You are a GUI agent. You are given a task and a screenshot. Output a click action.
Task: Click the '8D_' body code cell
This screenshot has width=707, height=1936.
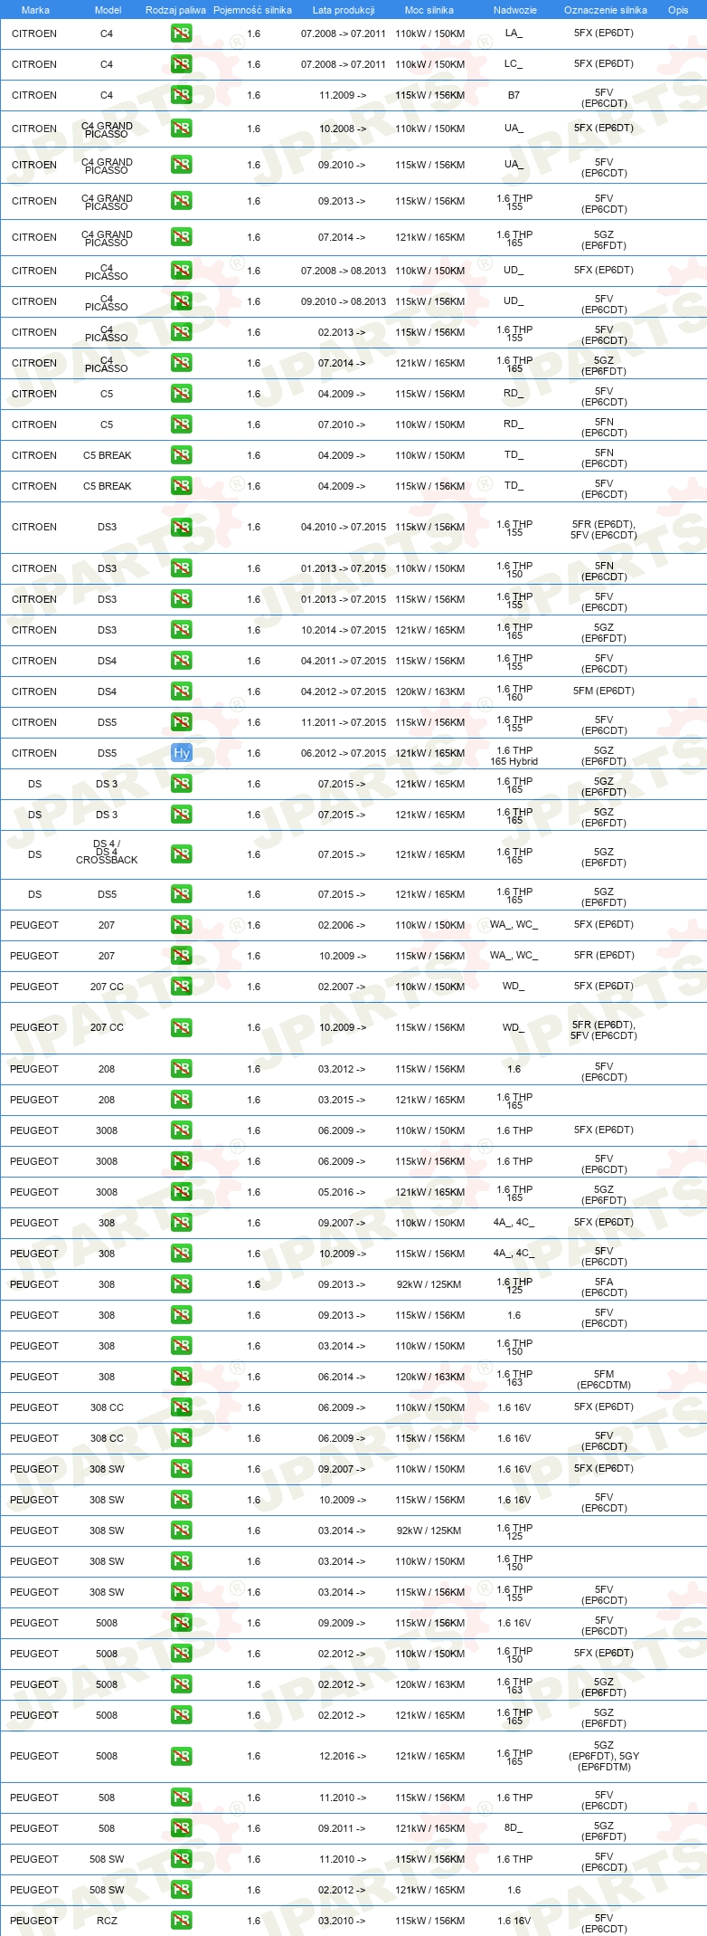tap(514, 1828)
